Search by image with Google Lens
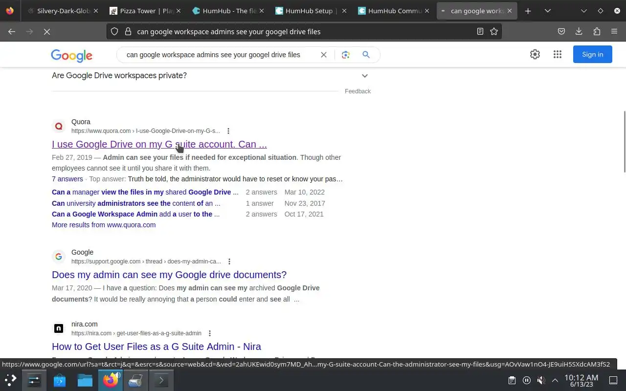 (346, 55)
